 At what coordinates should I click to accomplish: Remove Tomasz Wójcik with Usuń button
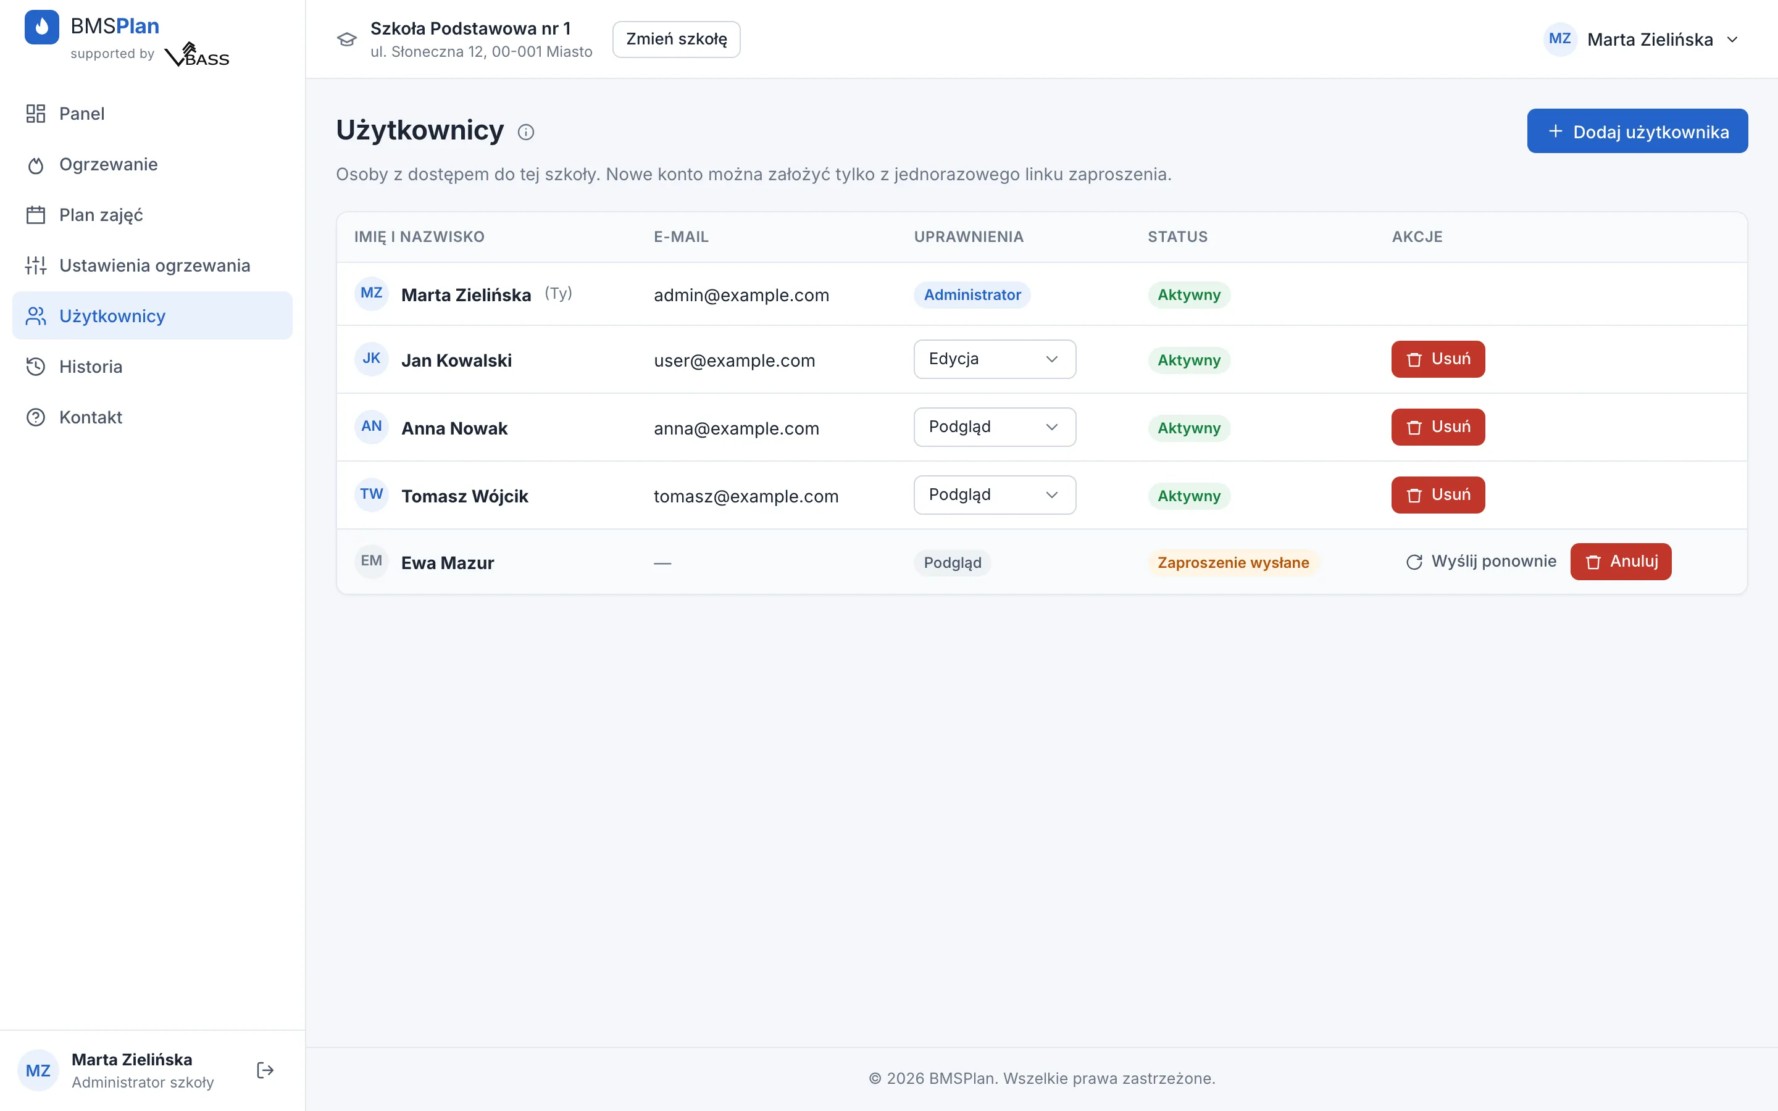point(1438,495)
